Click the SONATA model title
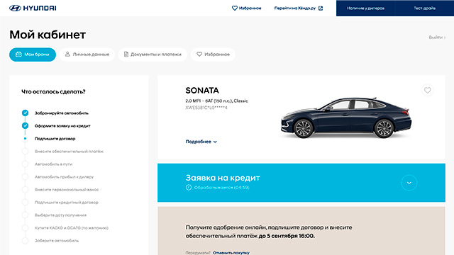The image size is (454, 255). 202,91
